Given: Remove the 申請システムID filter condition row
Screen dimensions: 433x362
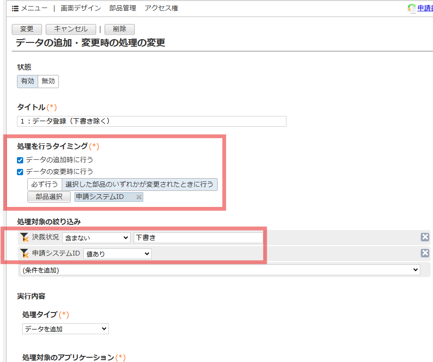Looking at the screenshot, I should 425,253.
